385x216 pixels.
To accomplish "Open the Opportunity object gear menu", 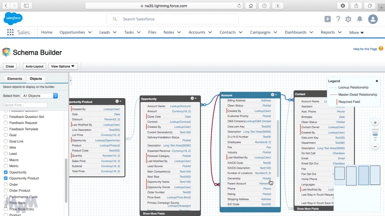I will (x=193, y=98).
